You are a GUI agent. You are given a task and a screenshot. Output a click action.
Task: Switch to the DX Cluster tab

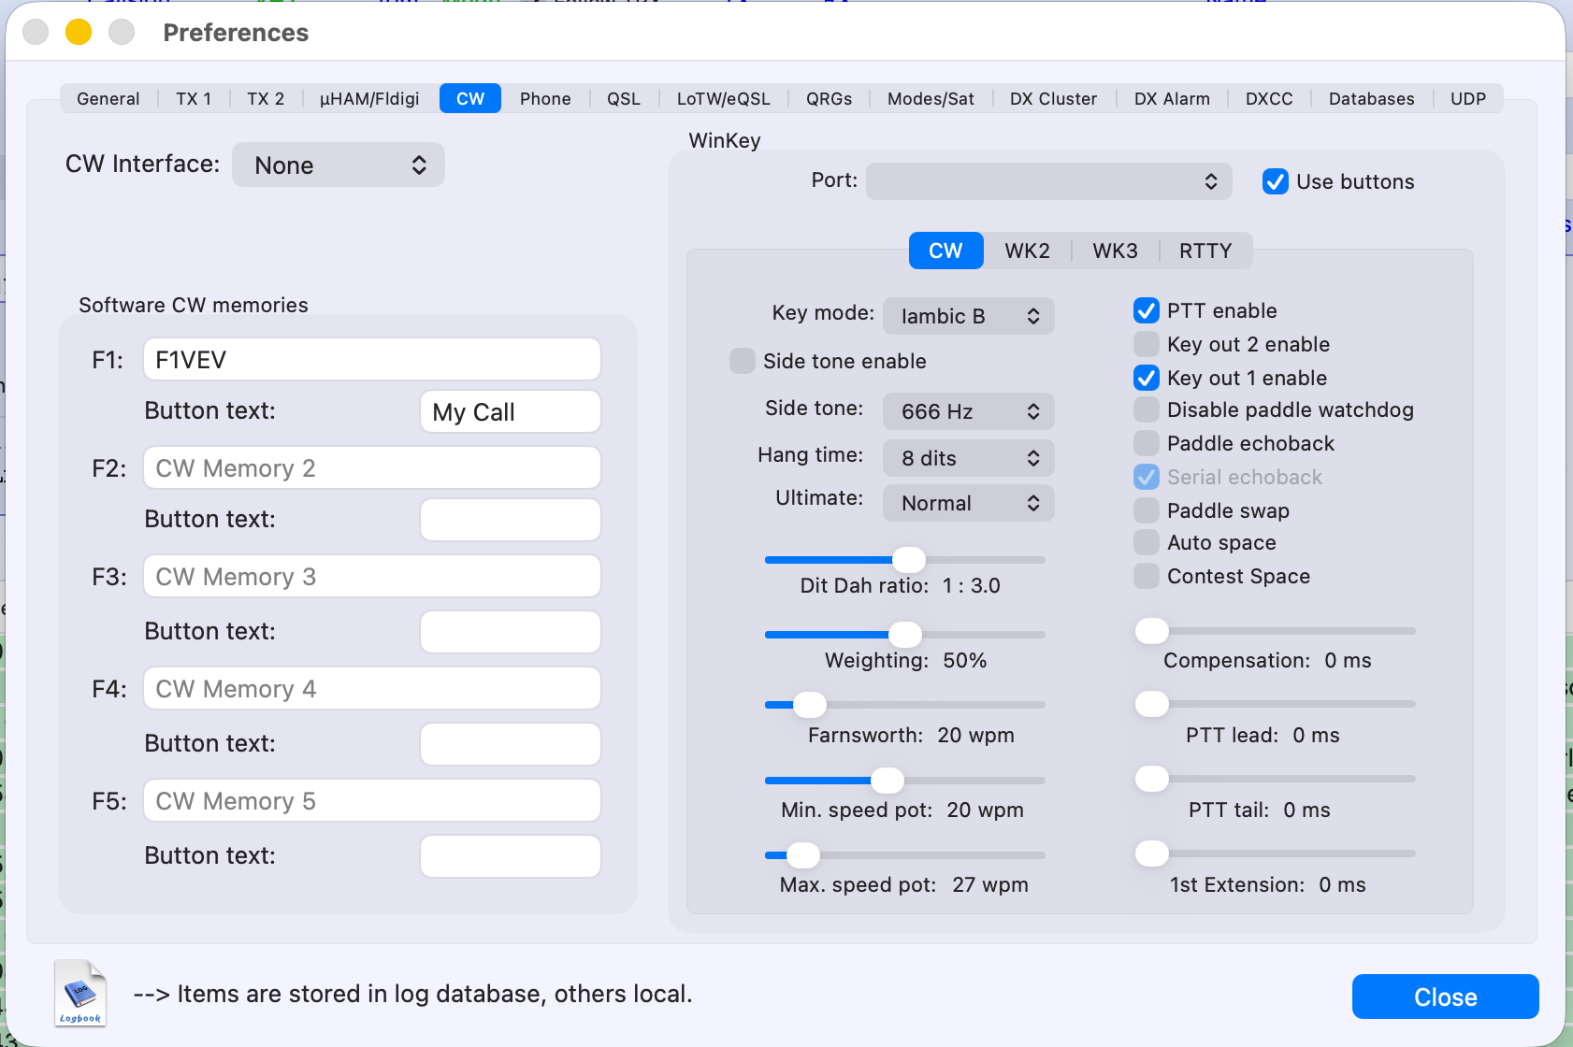(1053, 99)
